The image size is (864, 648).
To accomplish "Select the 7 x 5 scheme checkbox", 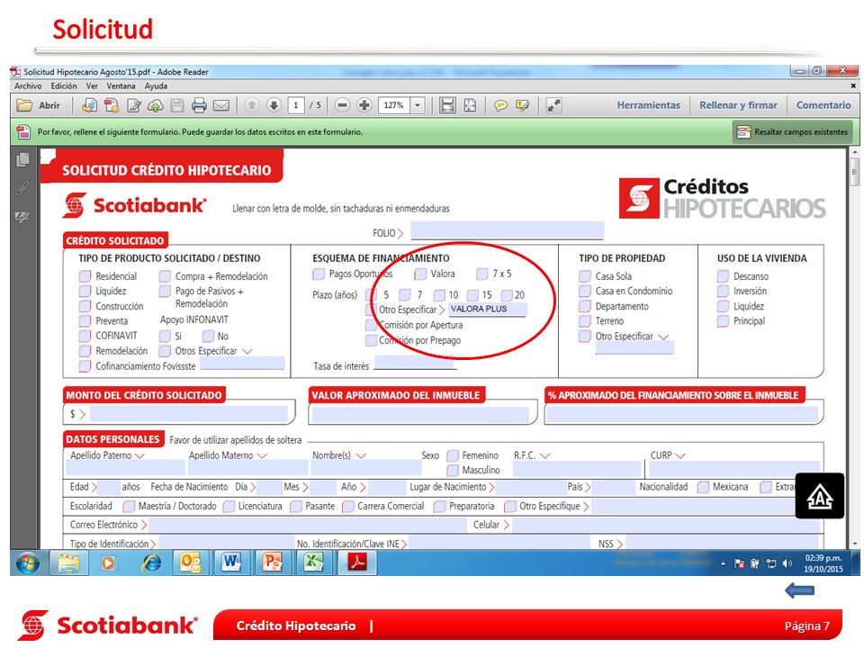I will point(482,274).
